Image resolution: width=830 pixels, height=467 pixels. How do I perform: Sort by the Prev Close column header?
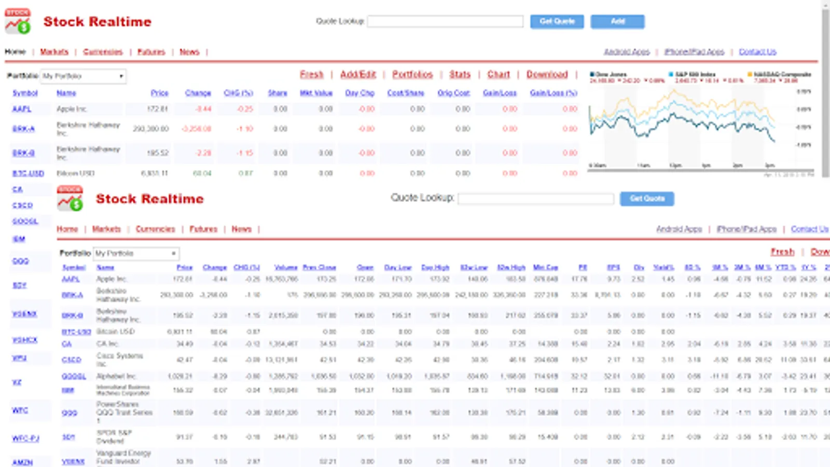coord(320,267)
